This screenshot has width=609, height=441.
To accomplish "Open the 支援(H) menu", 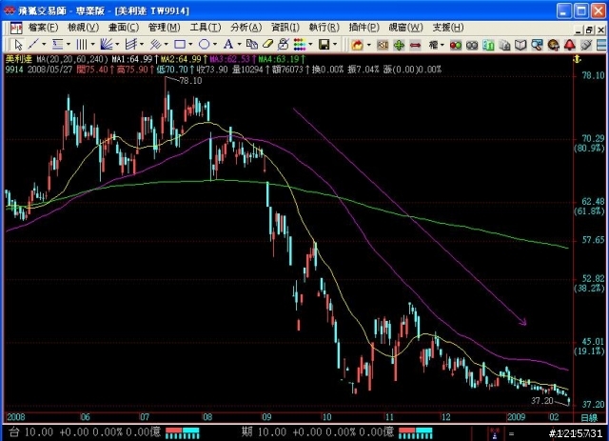I will point(448,28).
